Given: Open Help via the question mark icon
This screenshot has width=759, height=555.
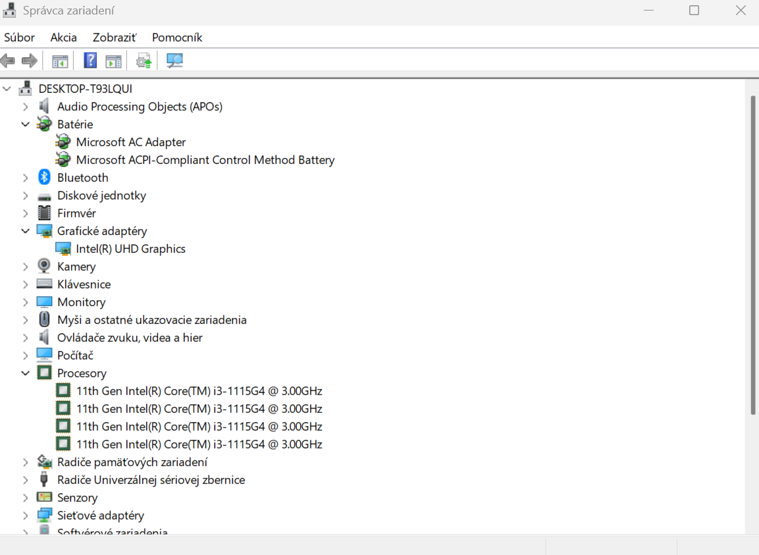Looking at the screenshot, I should [90, 61].
